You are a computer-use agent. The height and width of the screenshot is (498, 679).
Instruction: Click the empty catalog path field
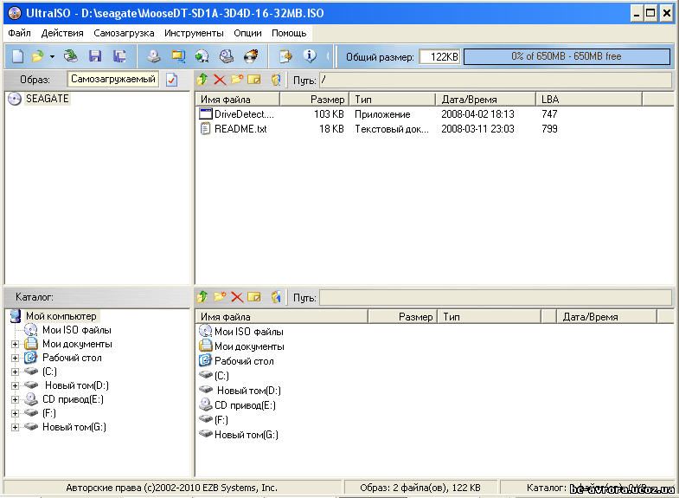click(496, 297)
